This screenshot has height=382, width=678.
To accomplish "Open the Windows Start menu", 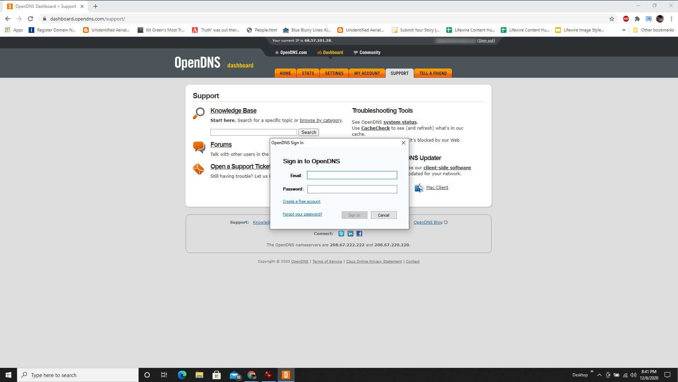I will 8,375.
